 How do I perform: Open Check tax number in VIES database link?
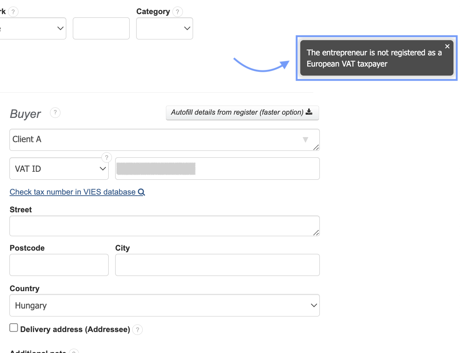(72, 192)
